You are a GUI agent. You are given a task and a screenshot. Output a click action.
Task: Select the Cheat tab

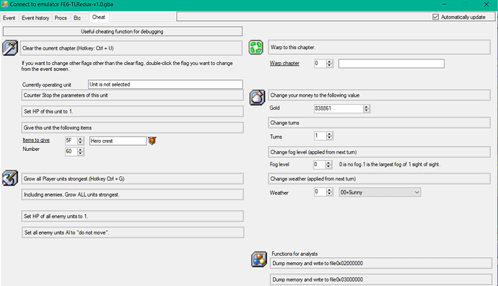pos(99,17)
